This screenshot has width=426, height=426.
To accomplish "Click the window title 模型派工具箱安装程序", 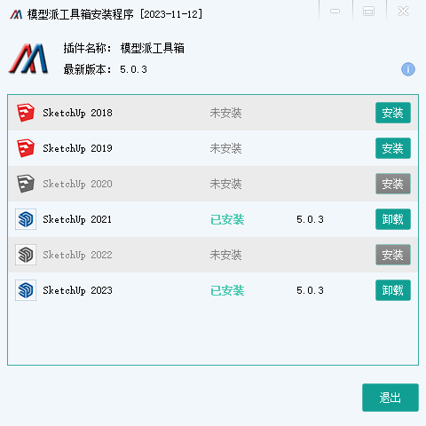I will click(x=81, y=14).
